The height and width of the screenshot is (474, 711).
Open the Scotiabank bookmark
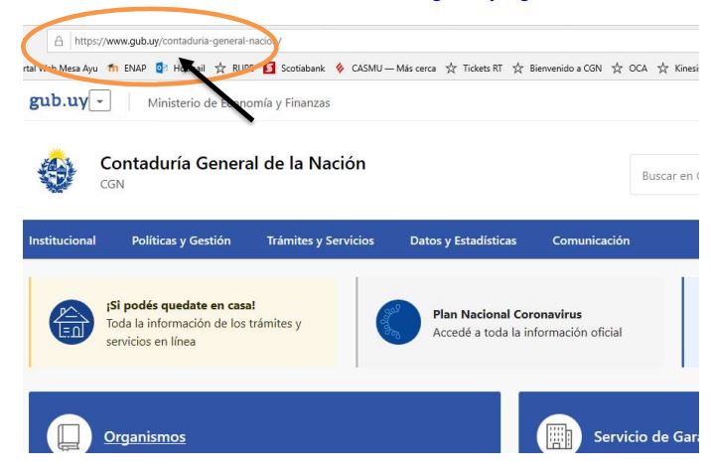[x=303, y=69]
